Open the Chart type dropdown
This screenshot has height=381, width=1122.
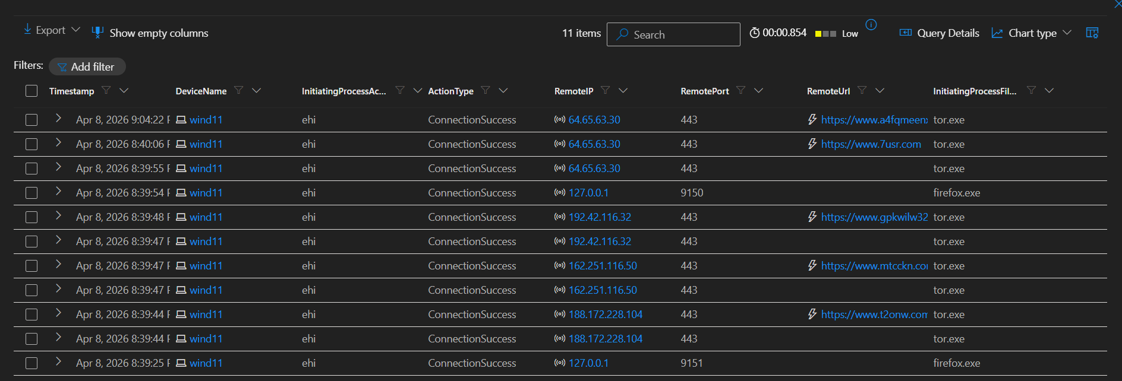(x=1032, y=33)
